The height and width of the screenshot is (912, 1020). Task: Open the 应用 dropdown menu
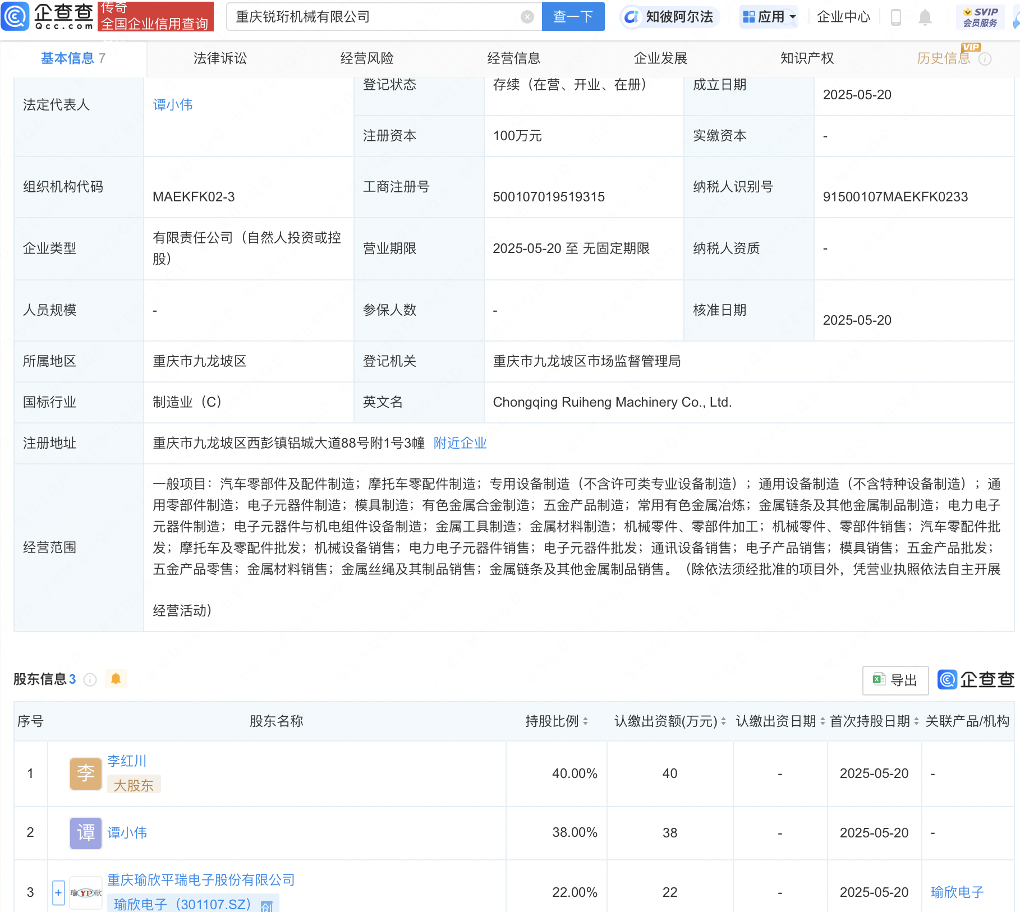coord(769,17)
